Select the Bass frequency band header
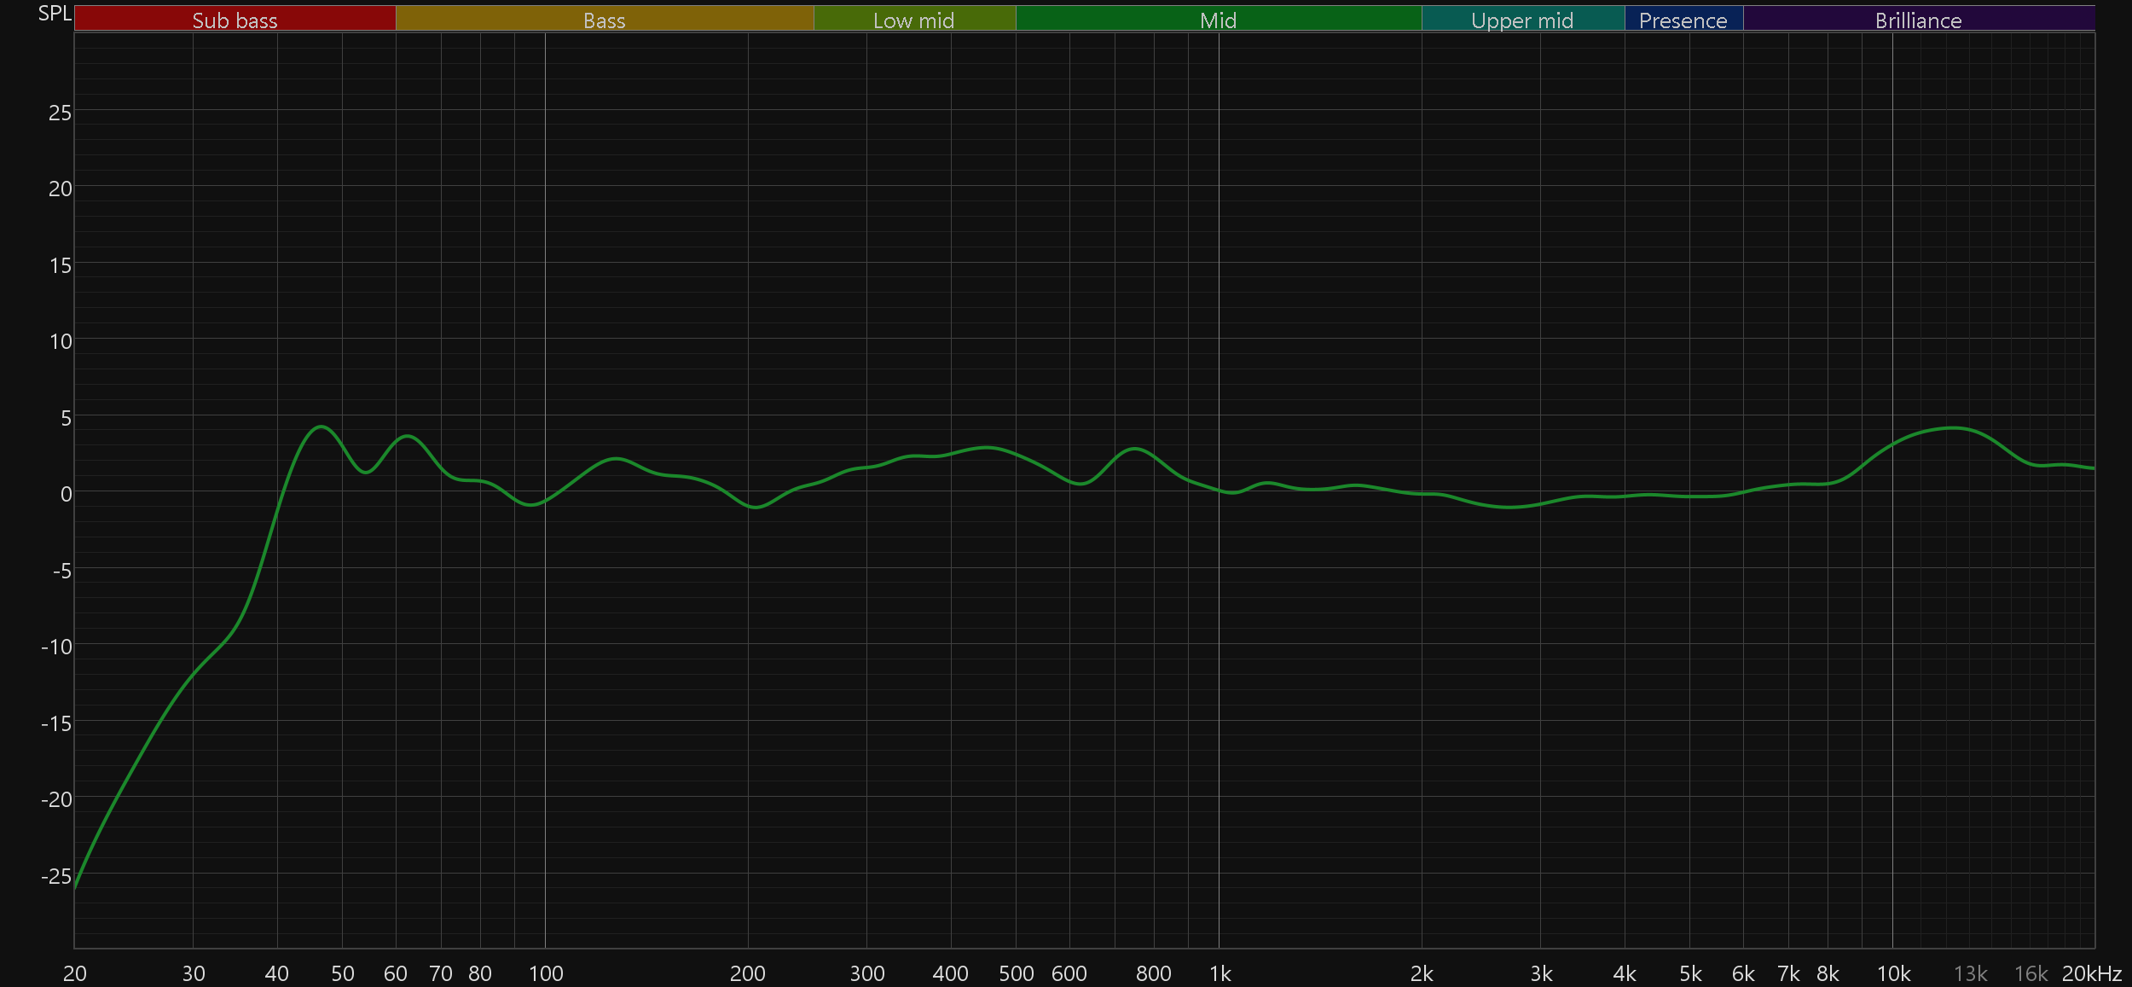This screenshot has height=987, width=2132. click(604, 20)
